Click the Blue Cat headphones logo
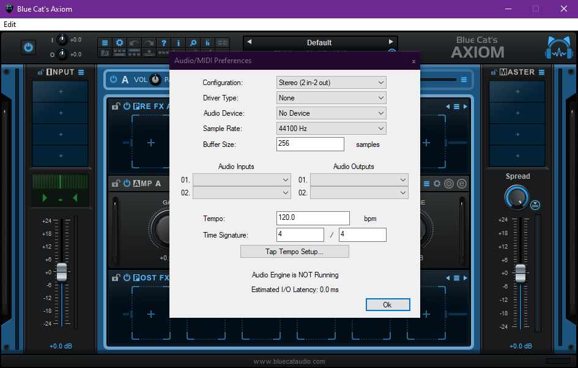578x368 pixels. pyautogui.click(x=559, y=48)
